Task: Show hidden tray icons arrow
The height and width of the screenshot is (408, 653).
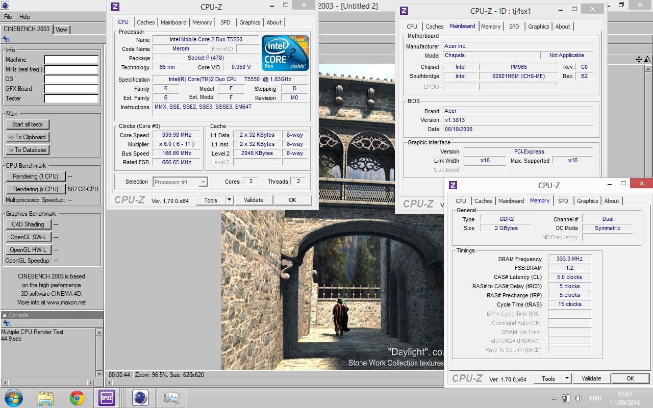Action: pyautogui.click(x=554, y=398)
